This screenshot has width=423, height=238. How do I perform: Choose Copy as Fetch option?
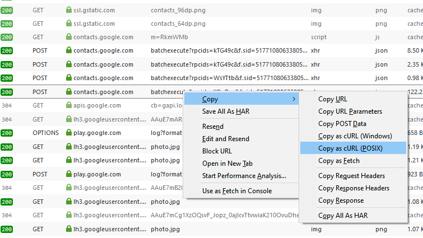[x=339, y=161]
